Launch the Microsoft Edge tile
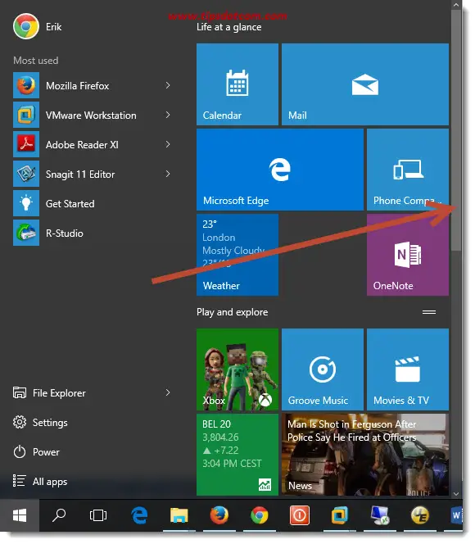475x544 pixels. [x=280, y=170]
